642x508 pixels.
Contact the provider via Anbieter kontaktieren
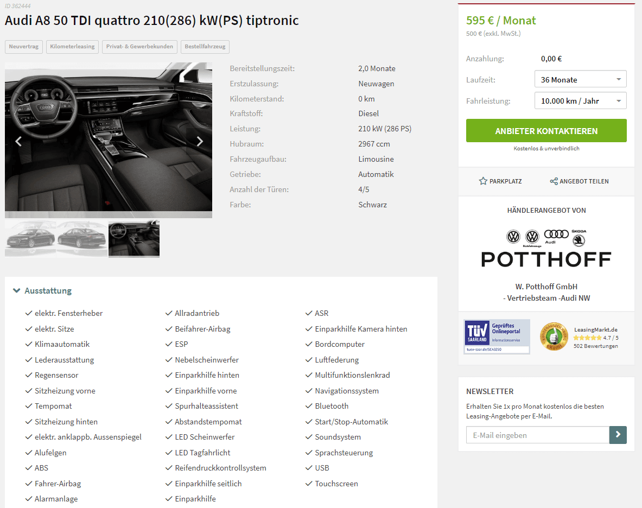point(546,131)
